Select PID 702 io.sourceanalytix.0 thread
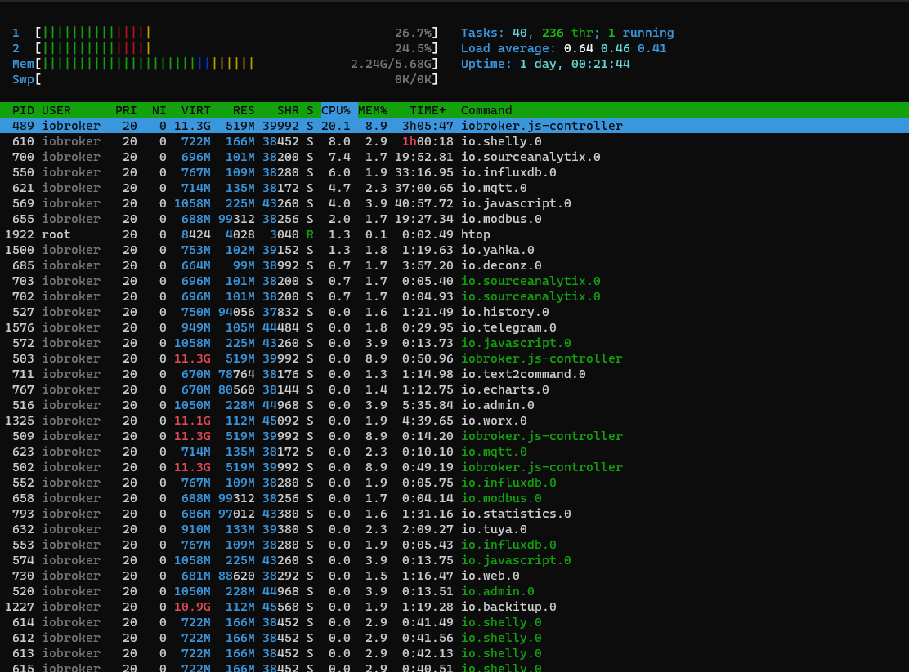Viewport: 909px width, 672px height. [x=454, y=296]
